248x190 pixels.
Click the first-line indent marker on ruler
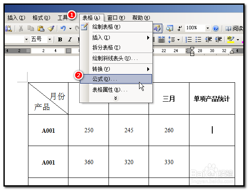coord(192,49)
